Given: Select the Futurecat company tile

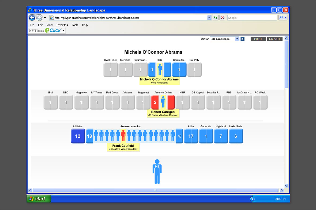Looking at the screenshot, I should click(140, 70).
